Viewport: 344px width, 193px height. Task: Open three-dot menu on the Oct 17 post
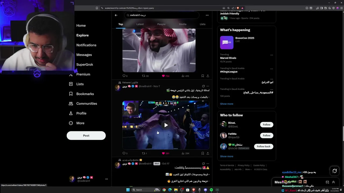click(207, 164)
